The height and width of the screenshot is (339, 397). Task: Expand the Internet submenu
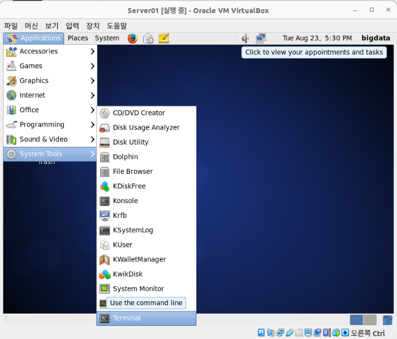[x=50, y=95]
